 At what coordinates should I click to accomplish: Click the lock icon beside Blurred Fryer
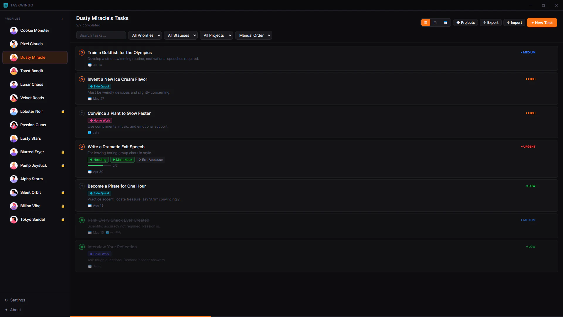tap(63, 152)
